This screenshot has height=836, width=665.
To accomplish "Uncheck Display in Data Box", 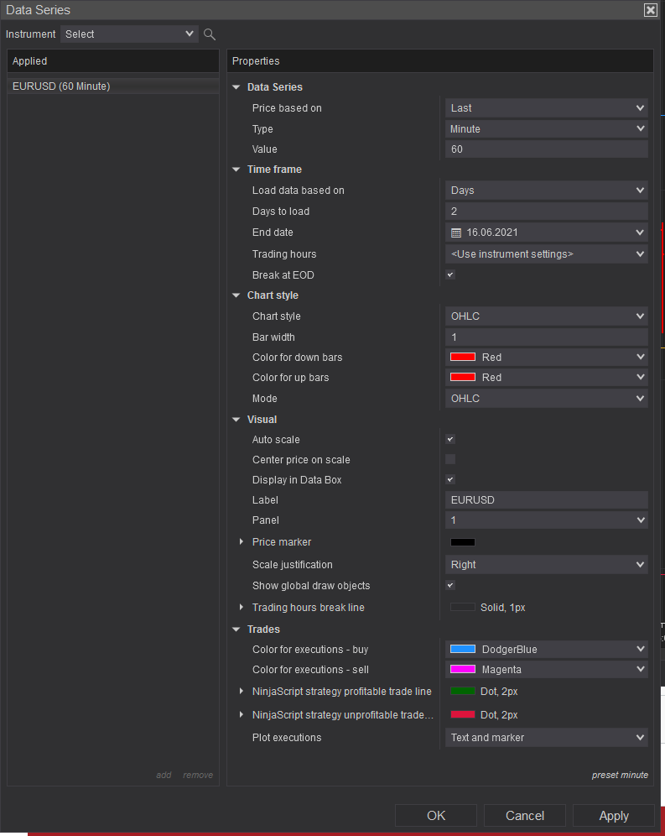I will (x=450, y=480).
